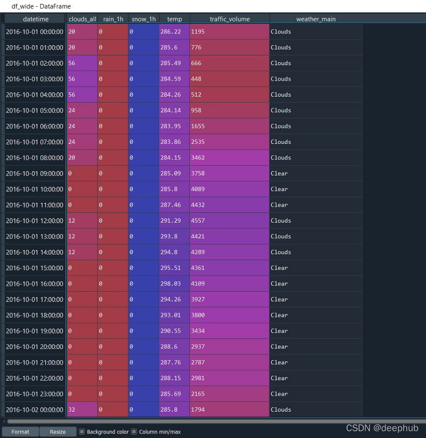
Task: Click temp cell 291.29
Action: coord(174,221)
